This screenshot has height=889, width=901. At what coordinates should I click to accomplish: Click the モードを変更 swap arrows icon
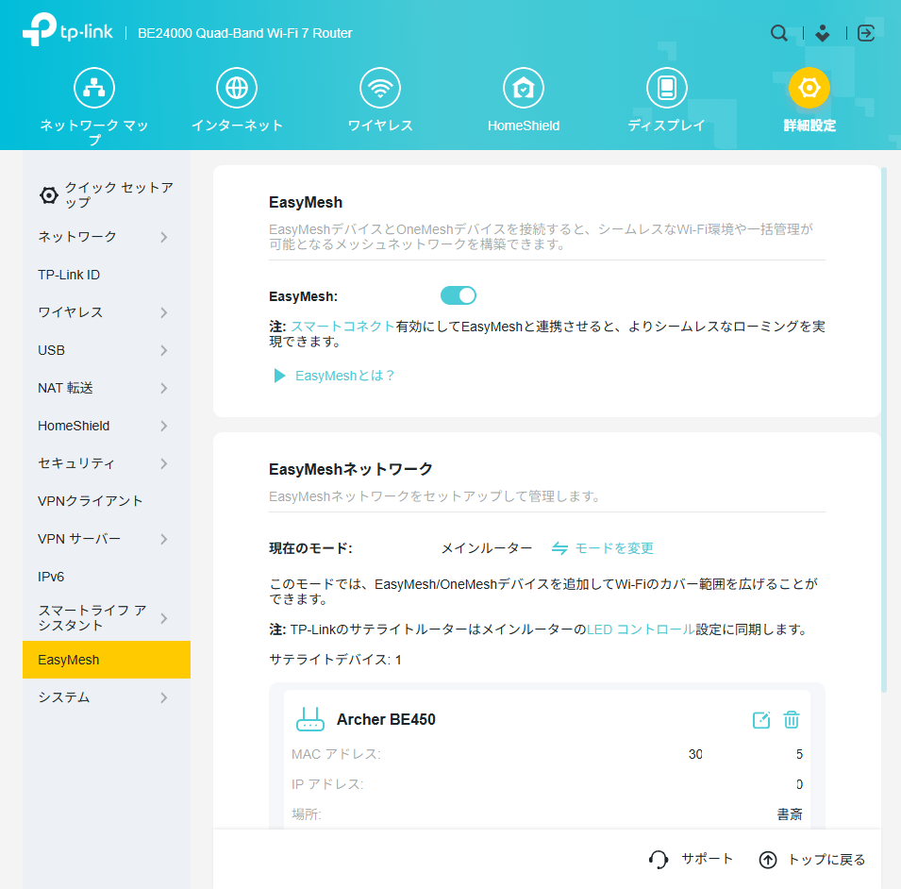click(559, 548)
